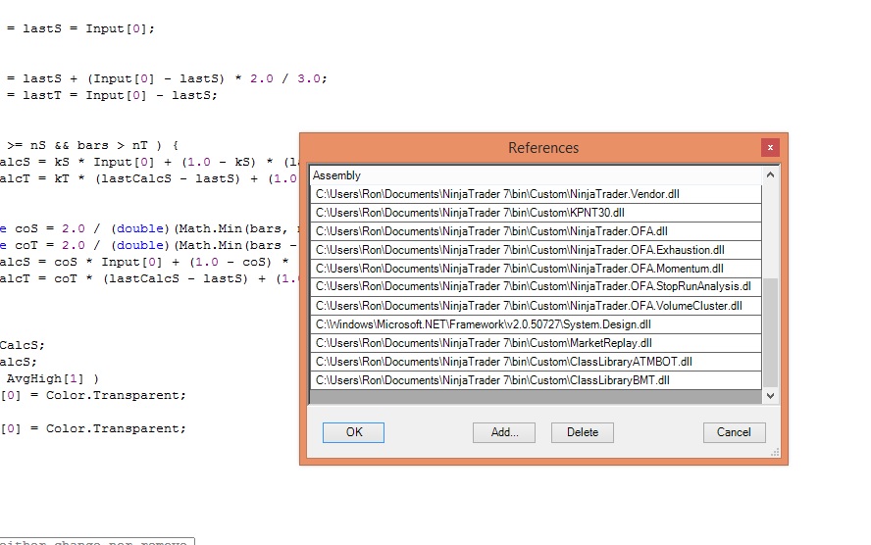Click second 'Color.Transparent;' code line
The height and width of the screenshot is (545, 871).
(x=93, y=428)
